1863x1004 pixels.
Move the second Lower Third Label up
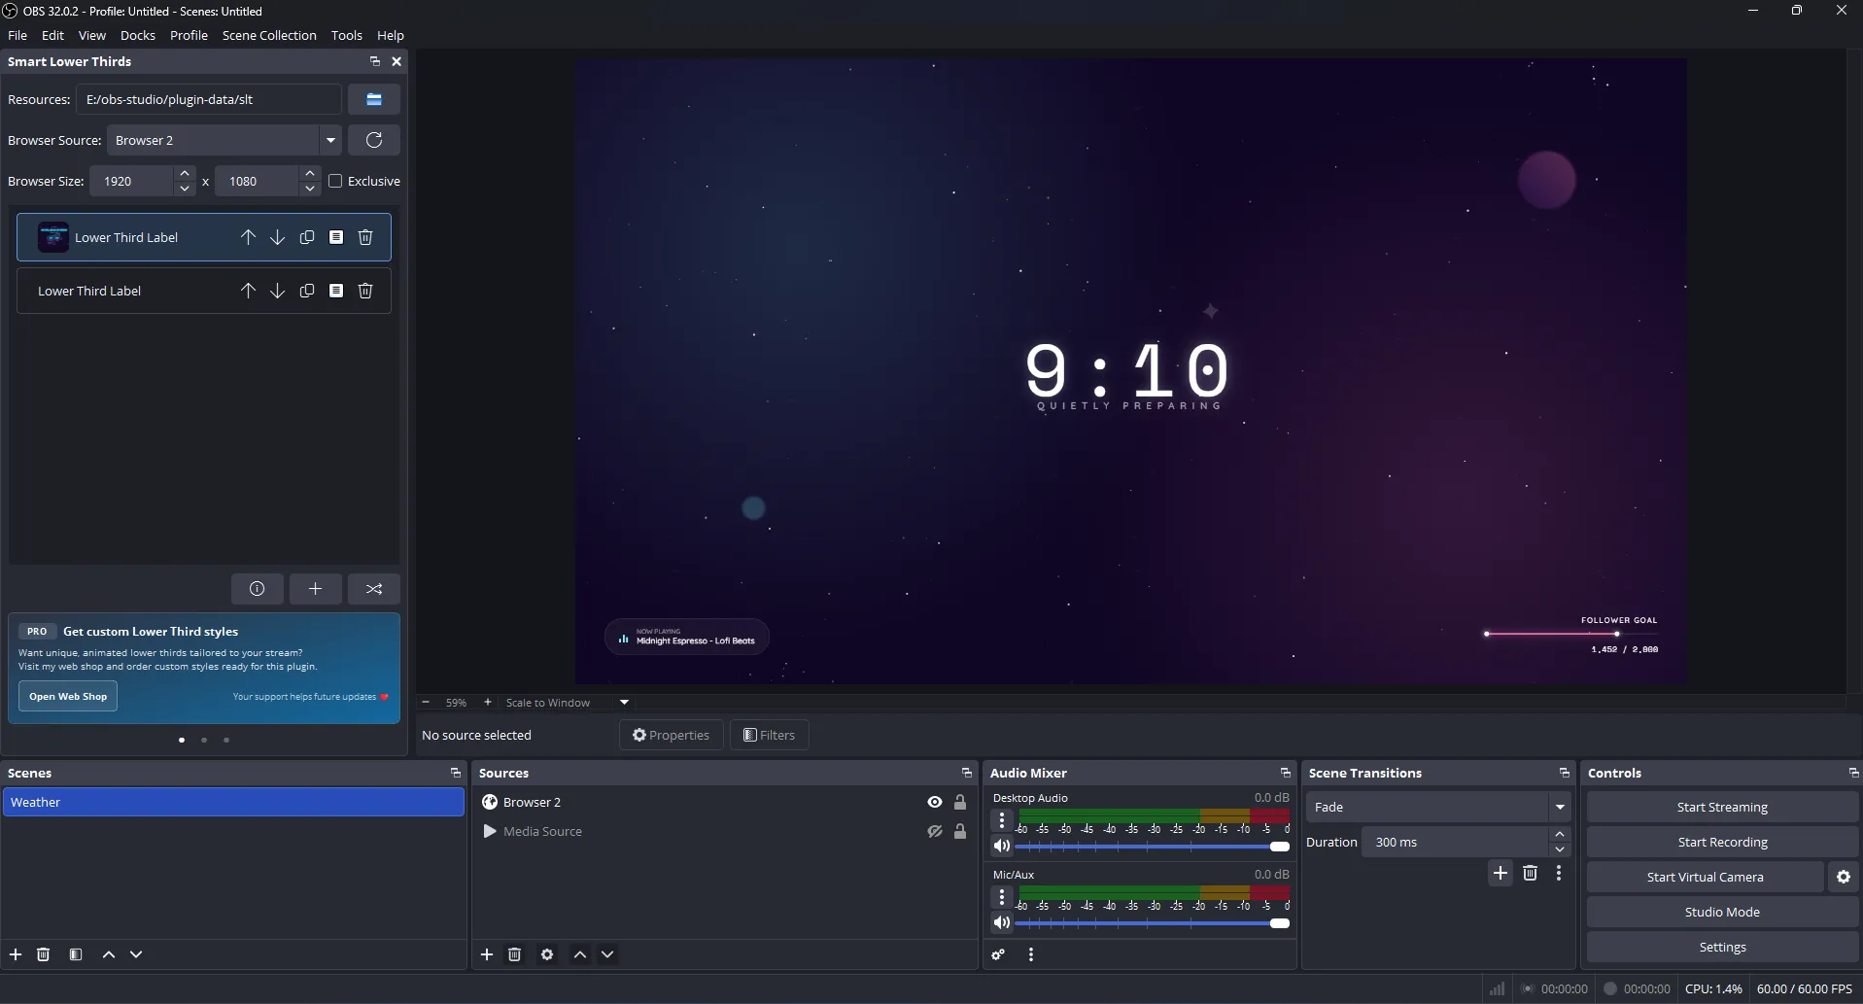(x=248, y=290)
